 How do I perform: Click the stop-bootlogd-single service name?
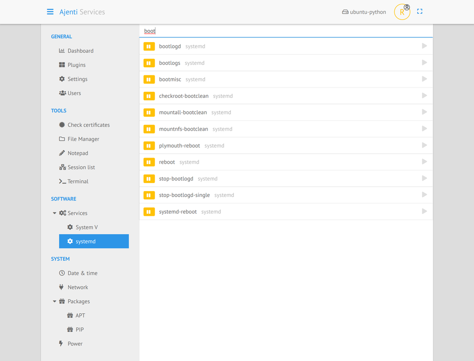tap(184, 195)
